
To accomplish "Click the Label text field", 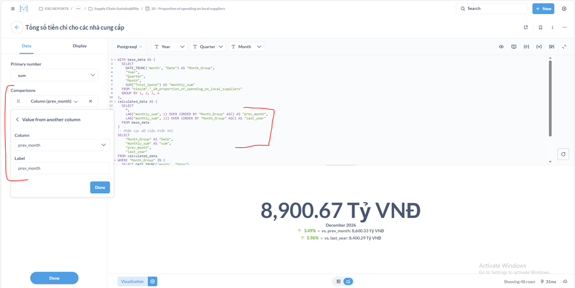I will (x=62, y=168).
